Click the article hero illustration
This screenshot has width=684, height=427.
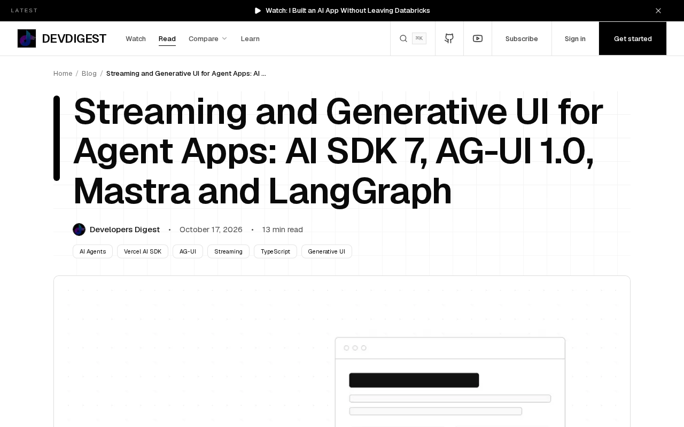[342, 352]
